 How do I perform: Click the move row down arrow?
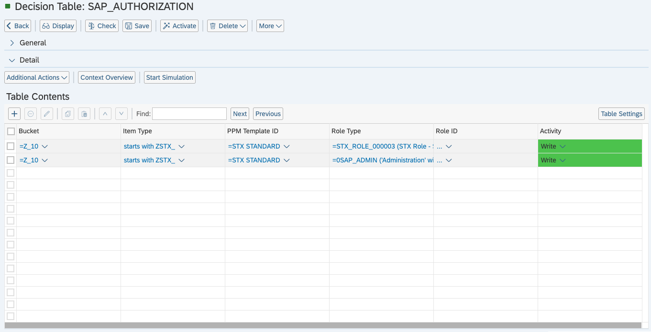coord(121,114)
